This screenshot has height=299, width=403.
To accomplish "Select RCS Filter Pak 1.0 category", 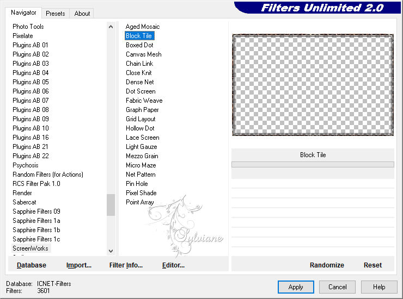I will 36,184.
